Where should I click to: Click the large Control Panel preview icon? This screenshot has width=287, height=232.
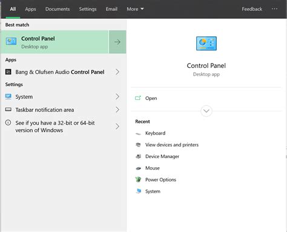pos(206,44)
